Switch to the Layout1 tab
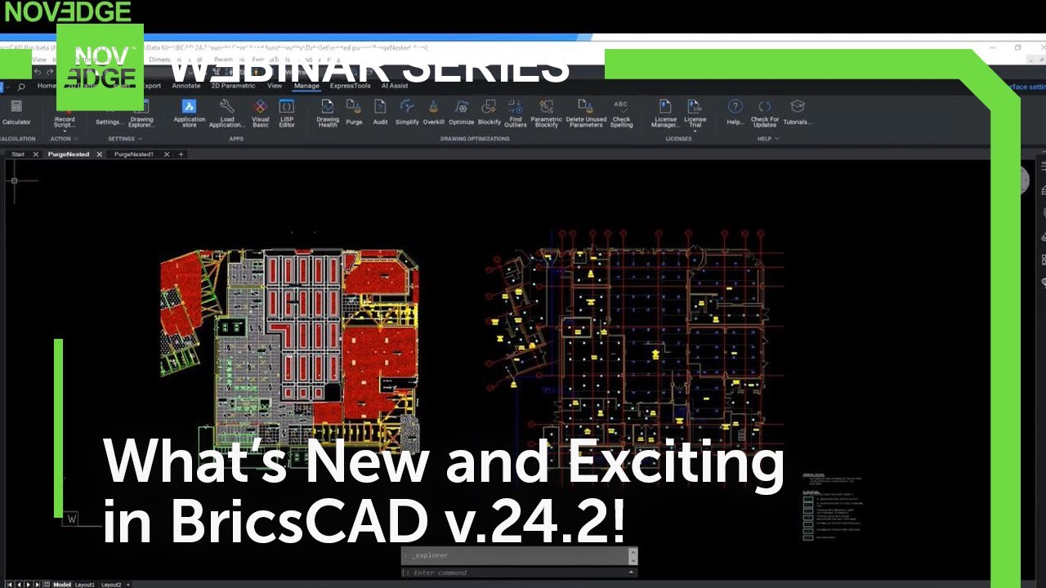 85,585
